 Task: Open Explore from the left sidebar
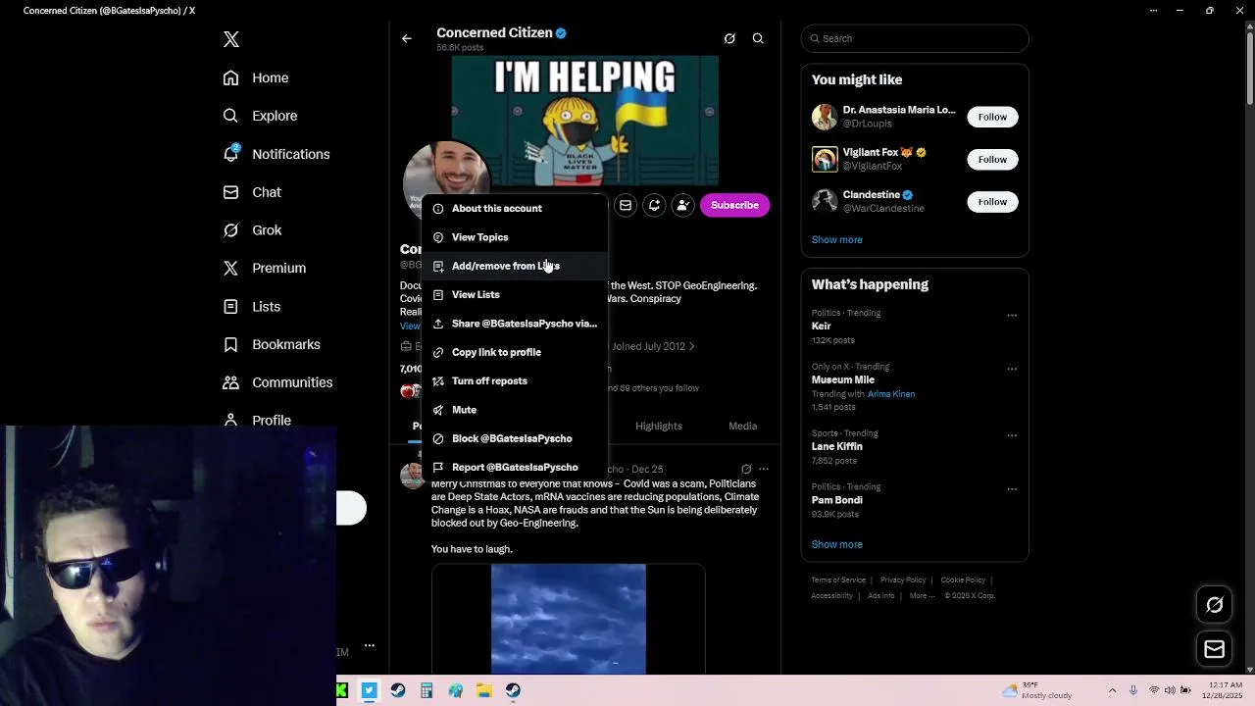pos(260,116)
